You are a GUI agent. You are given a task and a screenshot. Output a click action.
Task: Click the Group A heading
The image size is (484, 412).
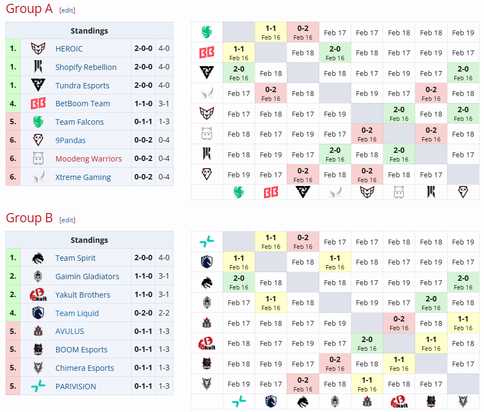point(29,9)
